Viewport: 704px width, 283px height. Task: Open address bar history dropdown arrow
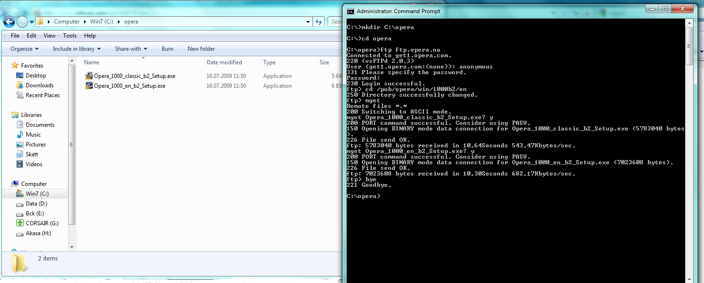[308, 22]
